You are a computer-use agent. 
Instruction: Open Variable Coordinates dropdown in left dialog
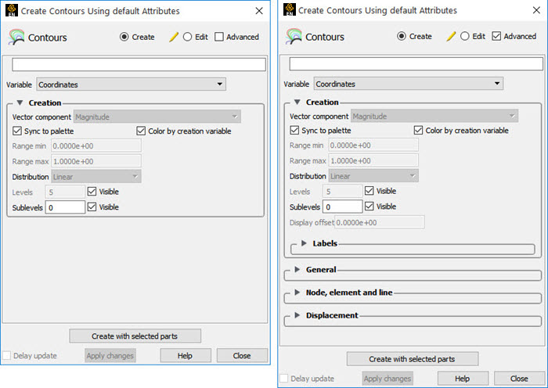click(131, 84)
